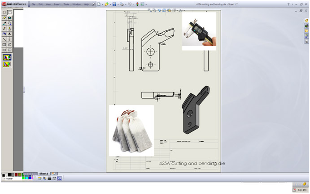The height and width of the screenshot is (194, 310).
Task: Select the Rectangle shape tool
Action: click(4, 45)
